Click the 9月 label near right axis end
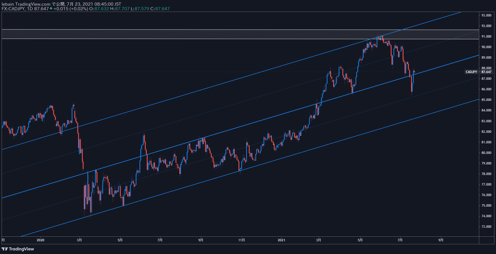 (x=441, y=240)
